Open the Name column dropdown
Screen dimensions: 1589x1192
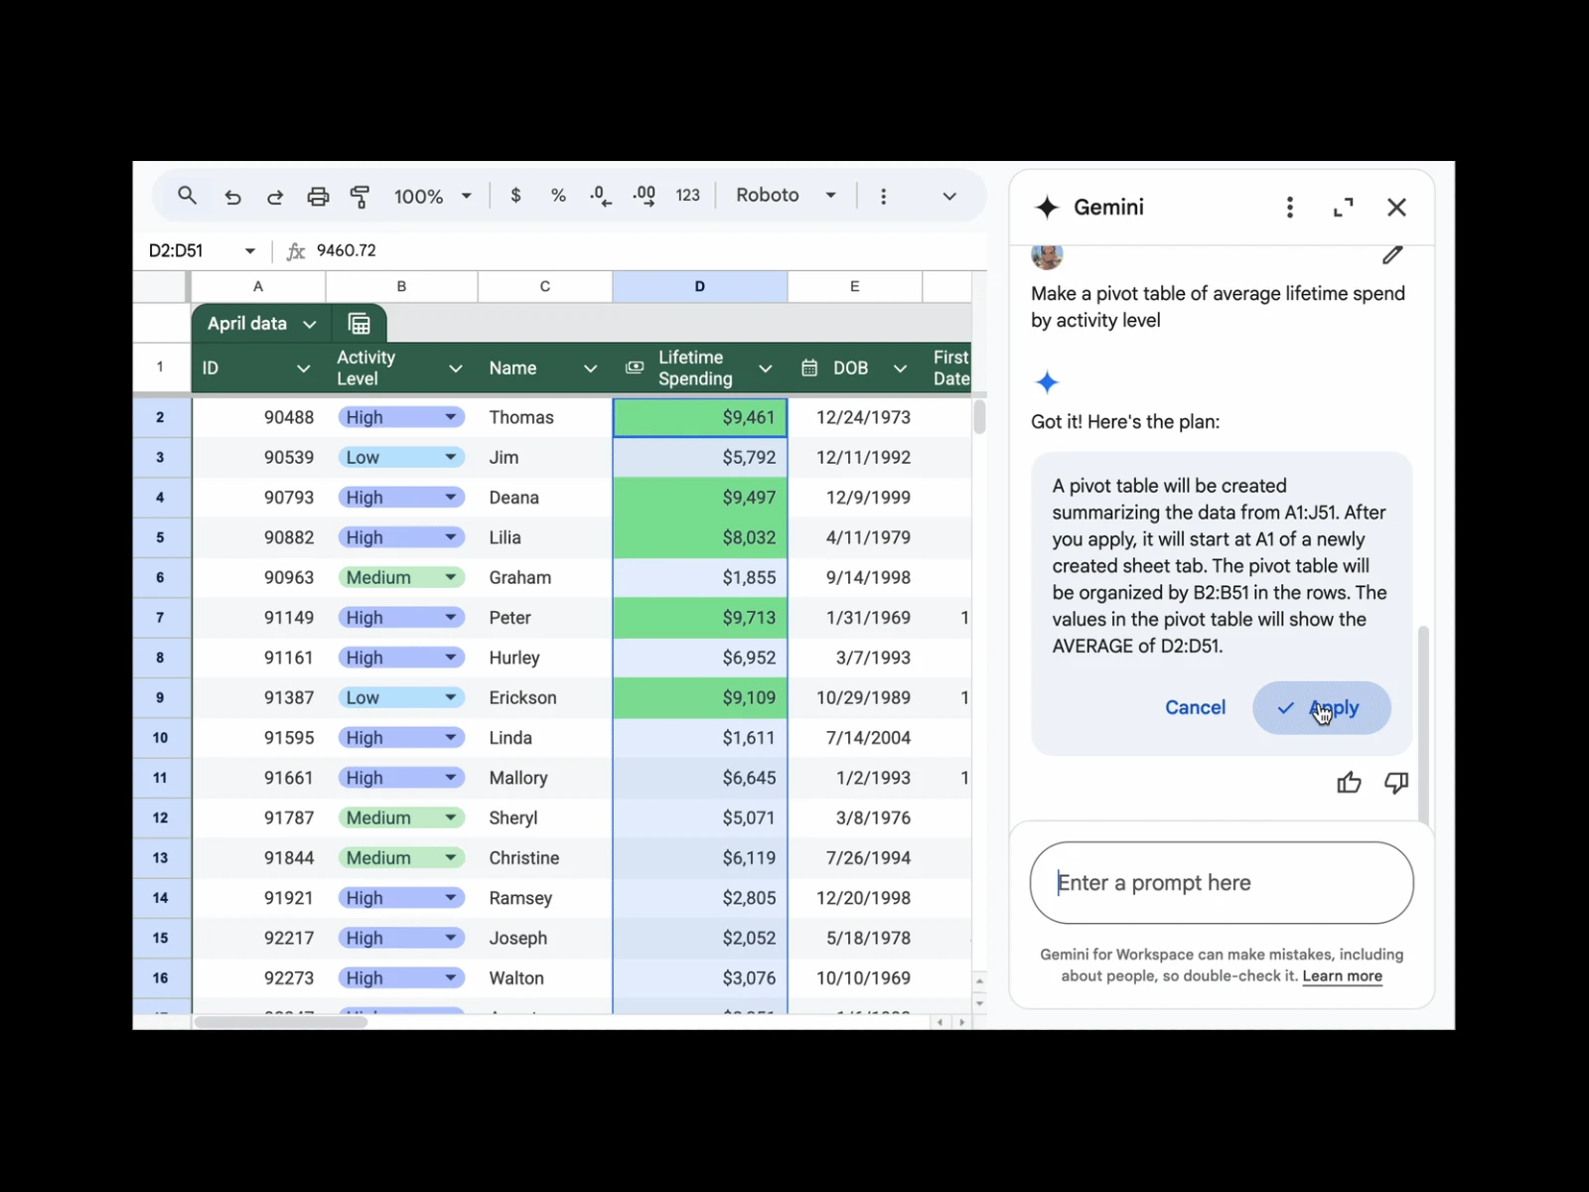click(590, 369)
